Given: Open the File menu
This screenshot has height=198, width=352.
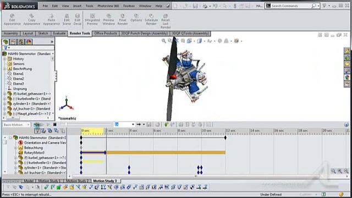Looking at the screenshot, I should point(45,6).
